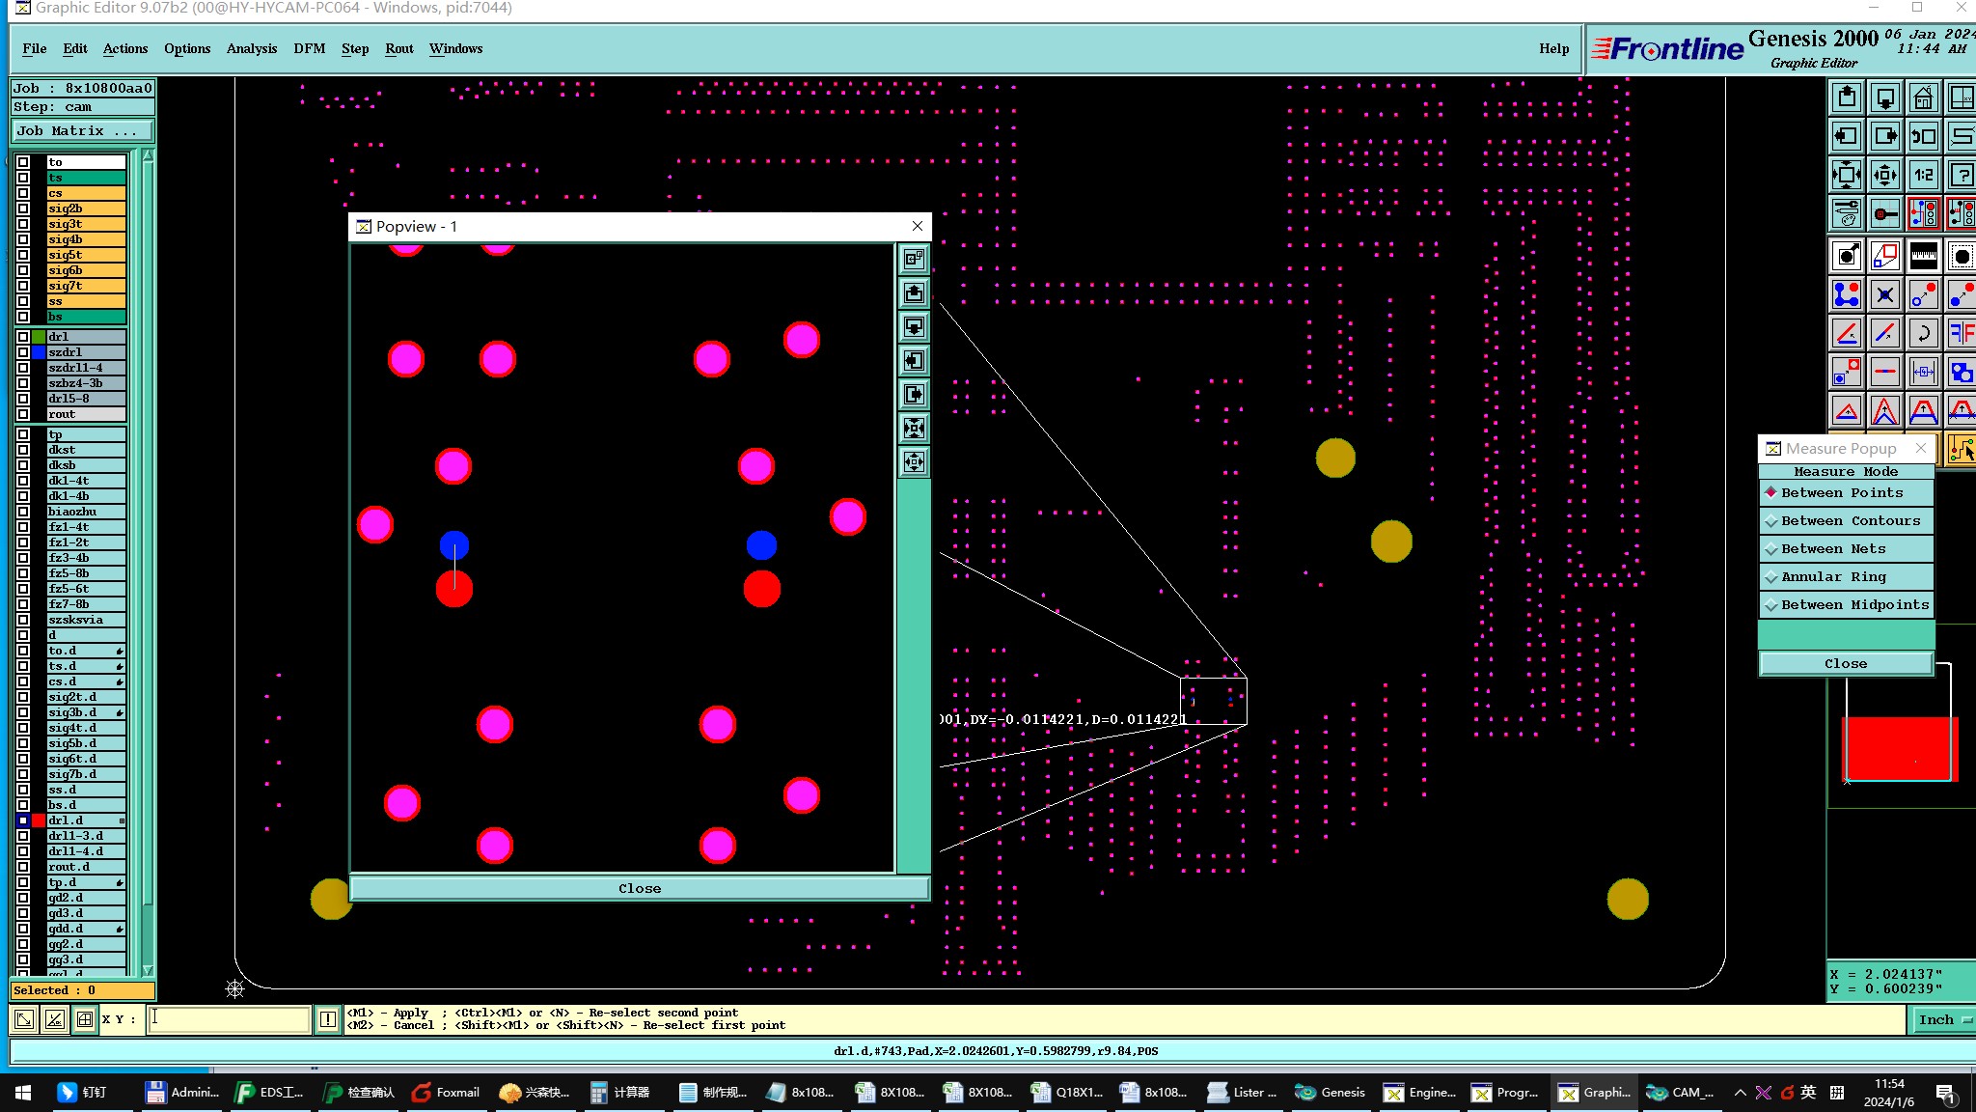Viewport: 1976px width, 1112px height.
Task: Click the mirror F tool icon
Action: (1961, 334)
